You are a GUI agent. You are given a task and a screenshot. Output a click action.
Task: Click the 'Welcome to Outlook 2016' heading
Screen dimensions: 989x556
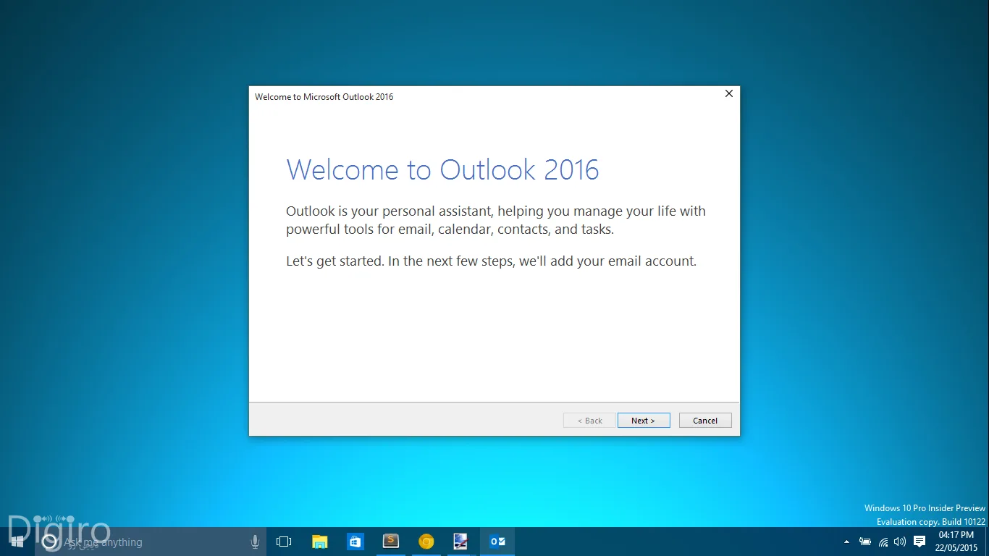point(443,170)
